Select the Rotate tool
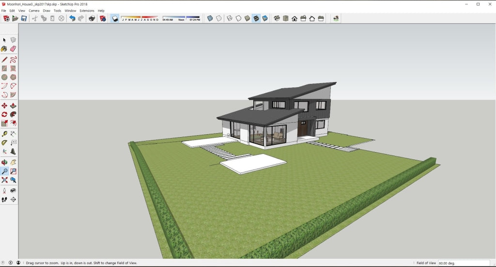Screen dimensions: 496x267 (4, 114)
